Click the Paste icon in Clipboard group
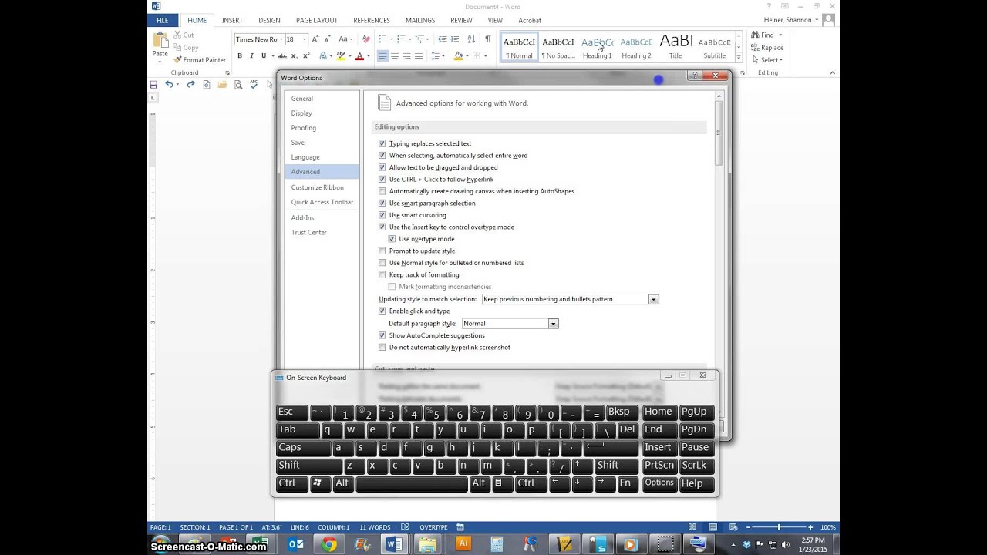This screenshot has height=555, width=987. coord(160,41)
